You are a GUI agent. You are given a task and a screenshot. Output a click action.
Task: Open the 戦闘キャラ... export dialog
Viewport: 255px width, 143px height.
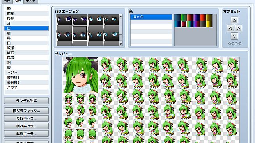pyautogui.click(x=27, y=134)
